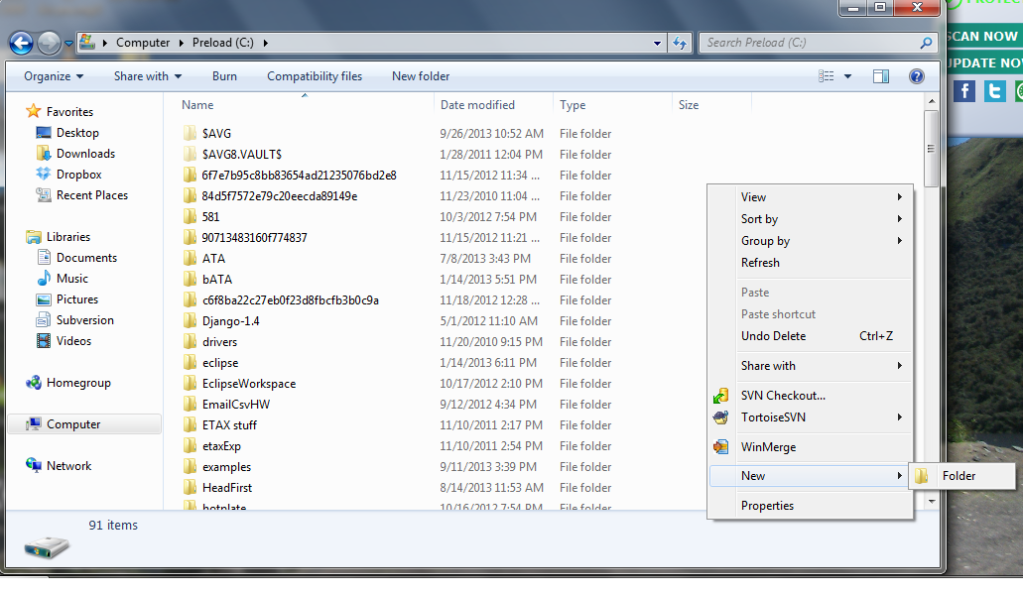This screenshot has height=595, width=1023.
Task: Click the file list scrollbar thumb
Action: coord(931,149)
